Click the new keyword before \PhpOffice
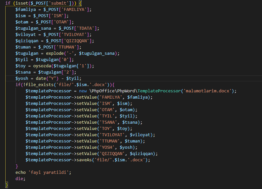Screen dimensions: 262x189 [x=83, y=91]
